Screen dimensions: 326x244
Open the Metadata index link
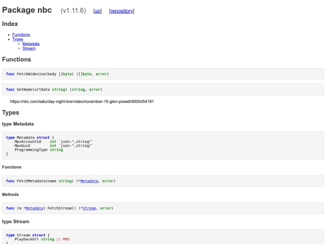31,44
